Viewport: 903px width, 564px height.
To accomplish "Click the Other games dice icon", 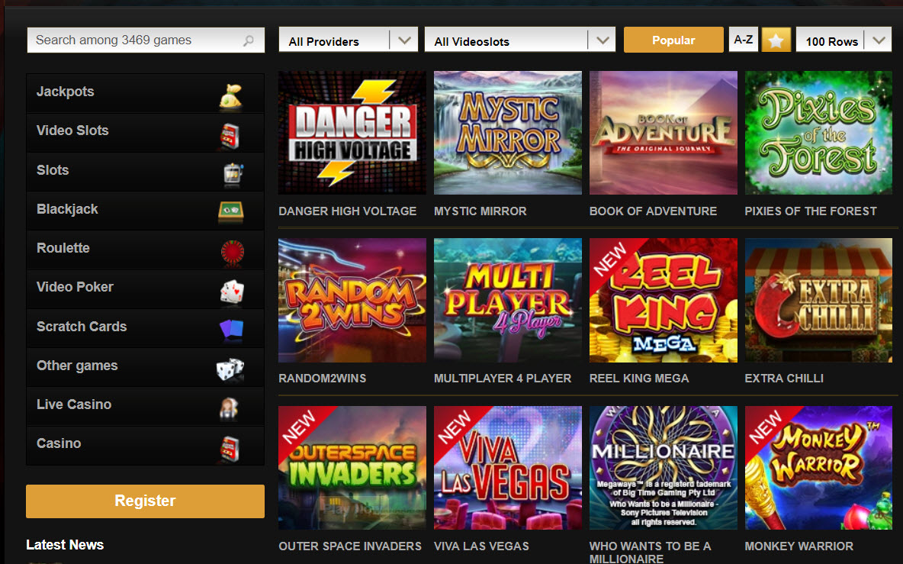I will pyautogui.click(x=230, y=369).
